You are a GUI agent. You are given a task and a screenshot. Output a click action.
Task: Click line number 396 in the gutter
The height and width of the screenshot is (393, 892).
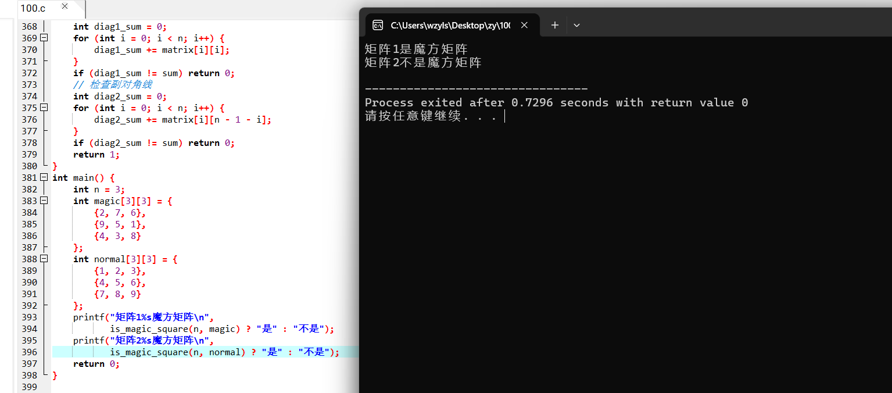[29, 352]
